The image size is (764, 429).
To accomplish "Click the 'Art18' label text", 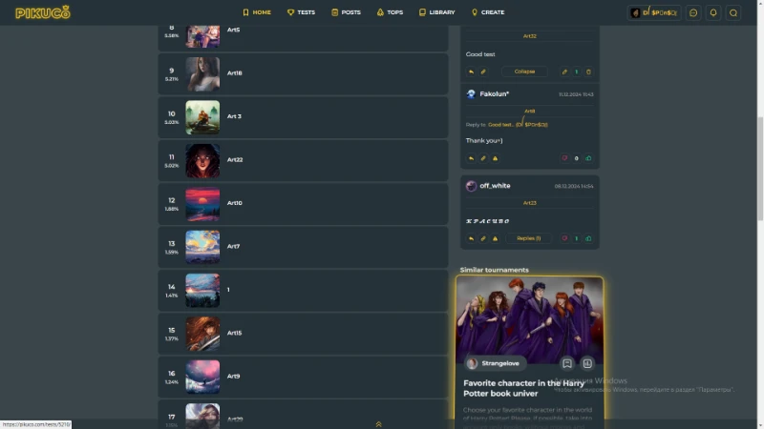I will click(x=234, y=73).
